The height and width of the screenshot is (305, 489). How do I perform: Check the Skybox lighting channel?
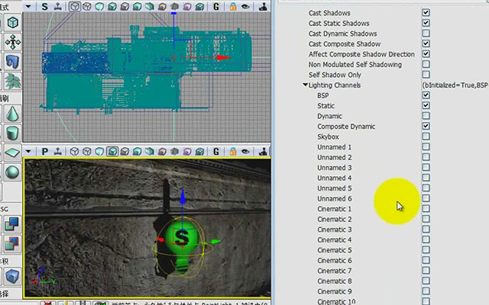[x=426, y=136]
